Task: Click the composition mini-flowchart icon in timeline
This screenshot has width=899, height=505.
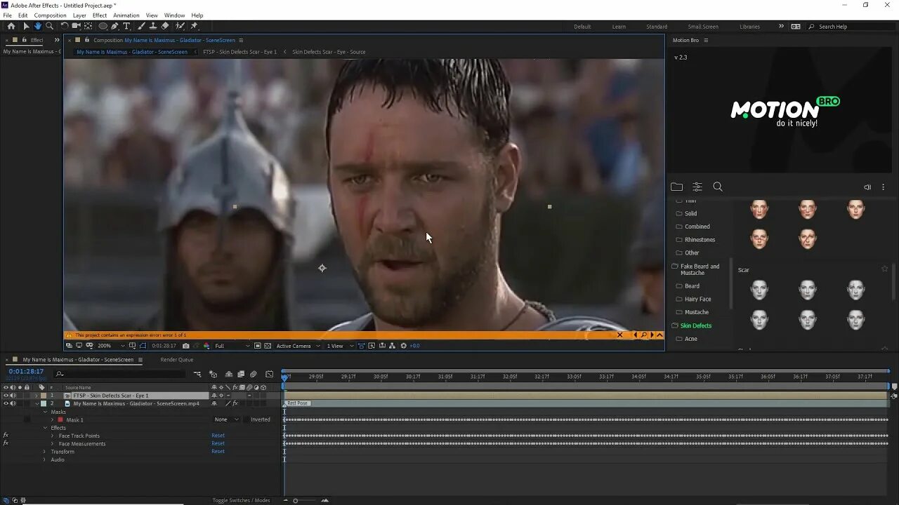Action: pyautogui.click(x=197, y=374)
